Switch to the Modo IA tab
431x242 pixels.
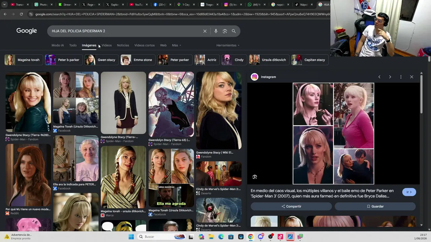58,45
